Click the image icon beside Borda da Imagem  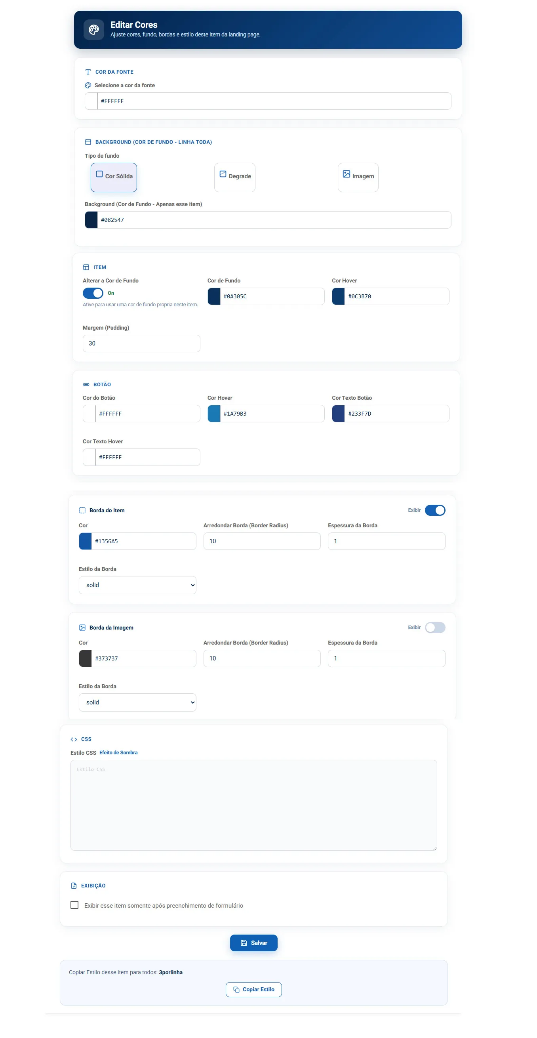[x=82, y=628]
